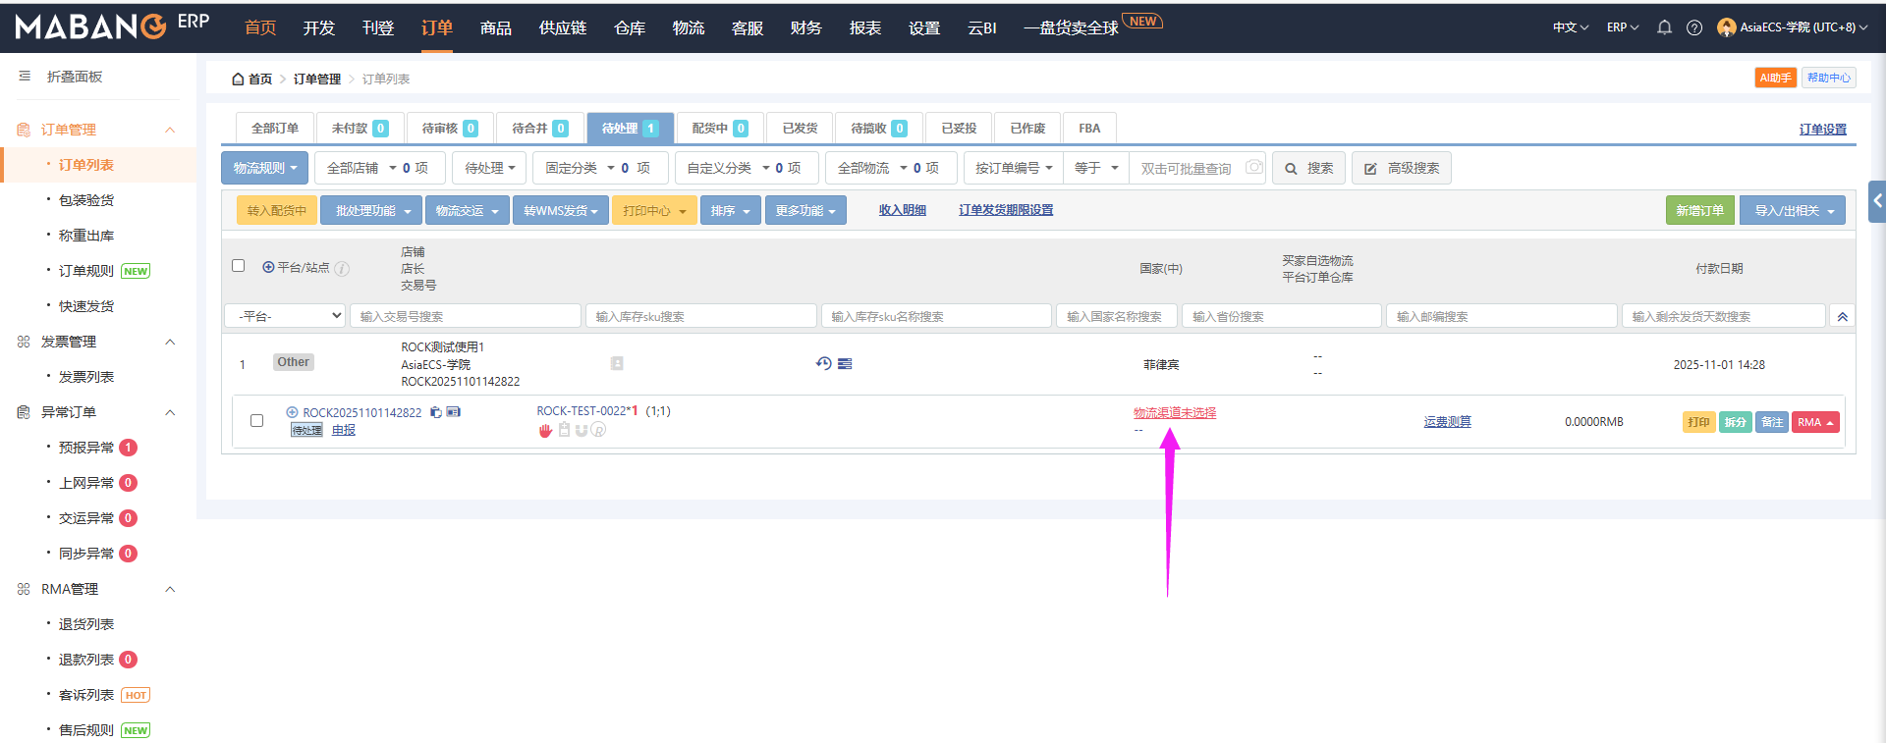1886x743 pixels.
Task: Click the notification bell icon
Action: [1664, 27]
